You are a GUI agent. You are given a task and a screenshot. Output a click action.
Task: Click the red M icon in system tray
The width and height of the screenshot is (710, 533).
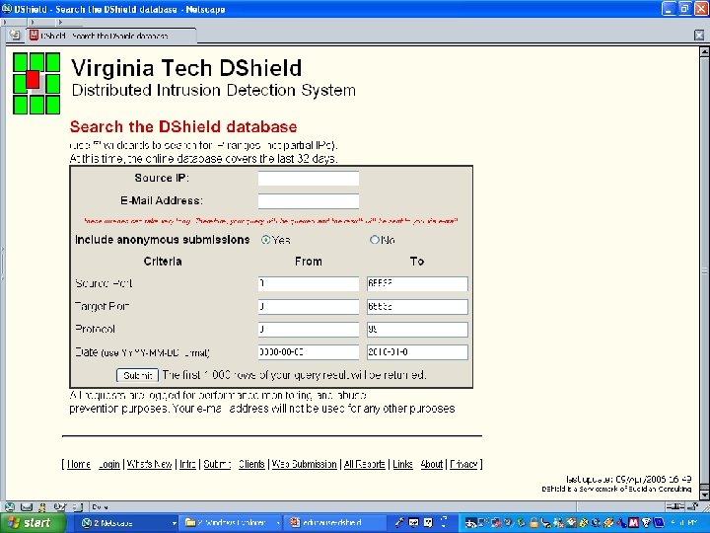(633, 522)
